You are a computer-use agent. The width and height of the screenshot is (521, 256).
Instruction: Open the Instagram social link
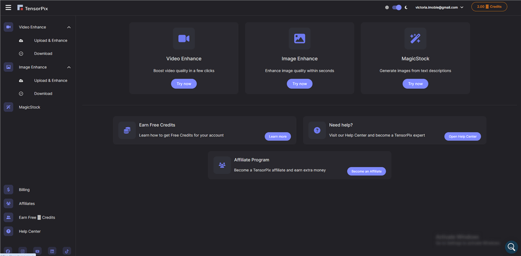point(22,251)
